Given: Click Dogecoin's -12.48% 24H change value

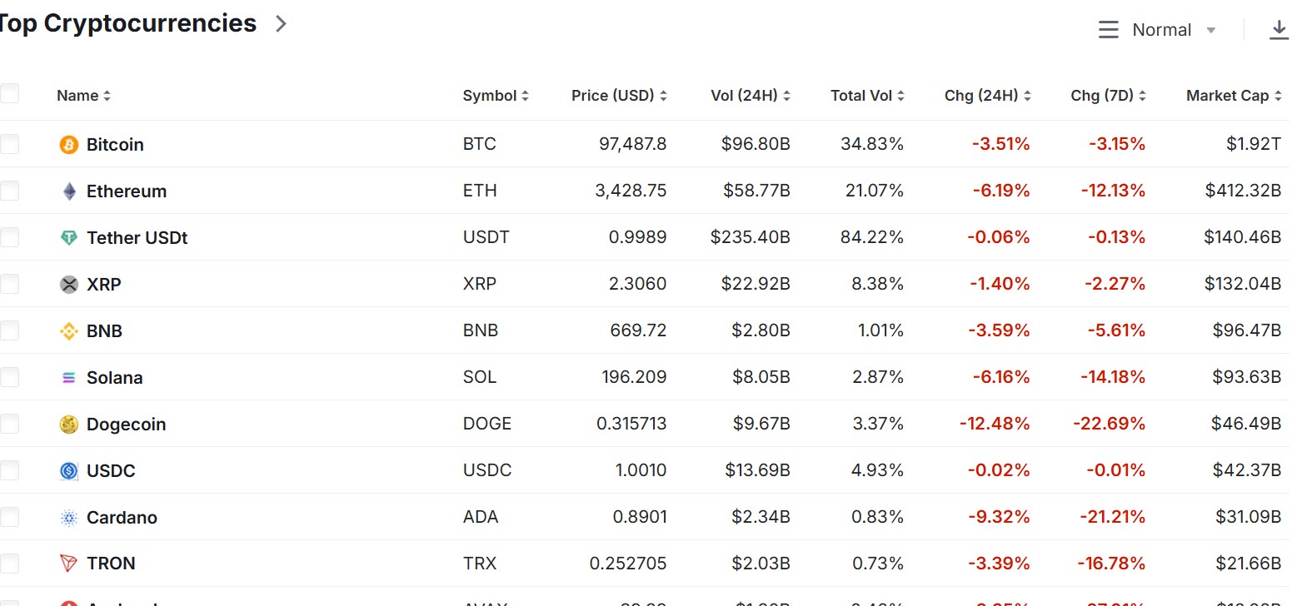Looking at the screenshot, I should 995,425.
